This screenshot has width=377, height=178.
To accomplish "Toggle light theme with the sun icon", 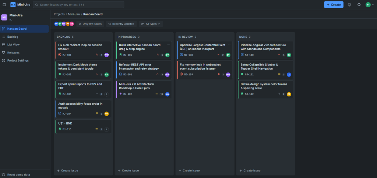I will tap(349, 4).
